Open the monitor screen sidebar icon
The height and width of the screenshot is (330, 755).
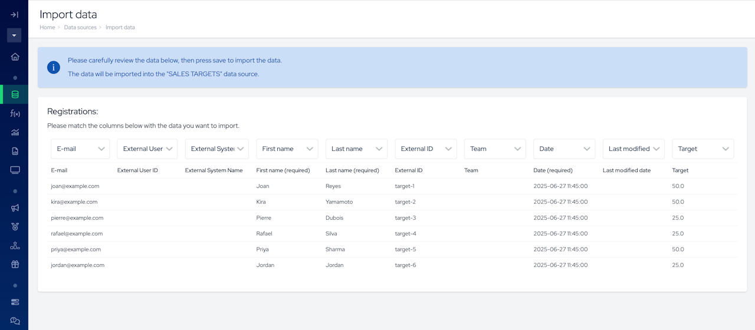[x=15, y=170]
